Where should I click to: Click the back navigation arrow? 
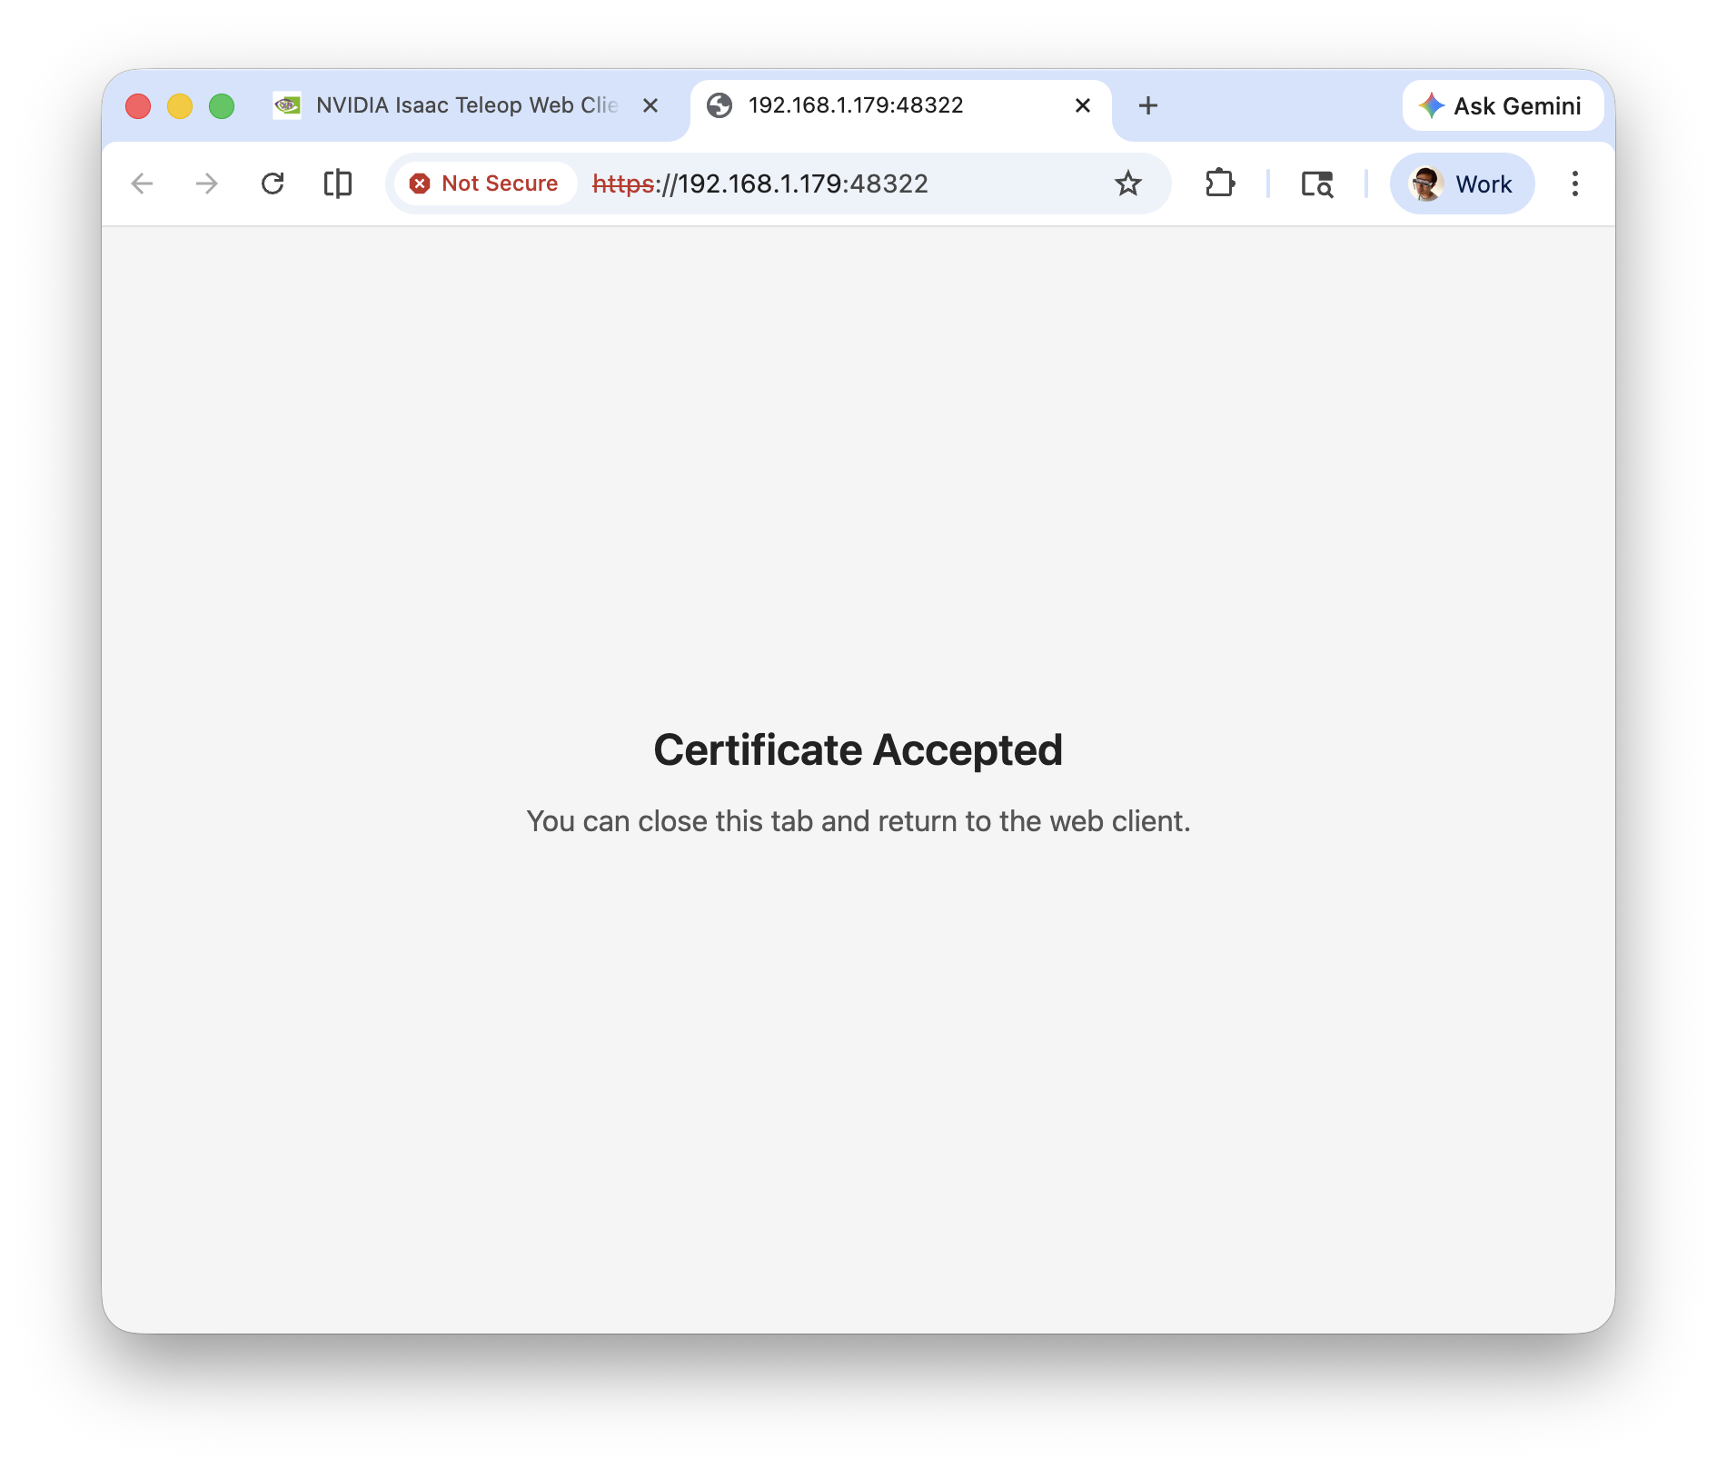click(143, 183)
